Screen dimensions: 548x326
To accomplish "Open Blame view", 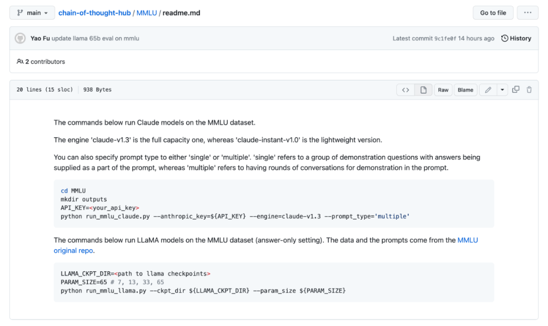I will (465, 90).
